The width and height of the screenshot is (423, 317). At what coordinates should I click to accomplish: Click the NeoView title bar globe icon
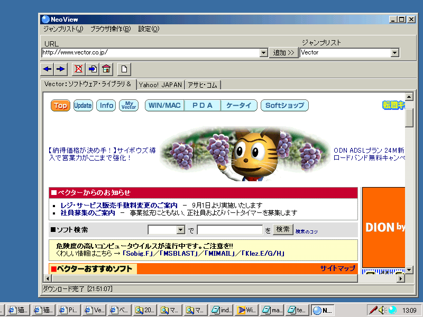pos(45,20)
